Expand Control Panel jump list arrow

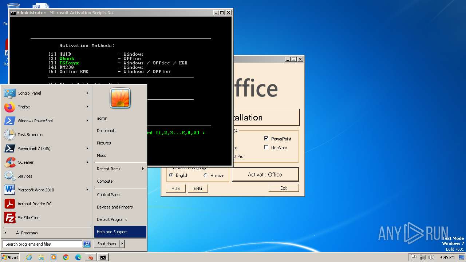pyautogui.click(x=87, y=93)
